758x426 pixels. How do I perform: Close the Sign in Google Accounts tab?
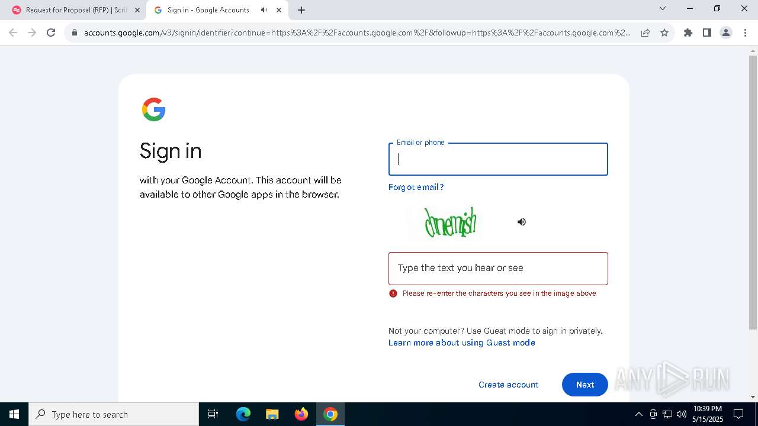(x=279, y=10)
